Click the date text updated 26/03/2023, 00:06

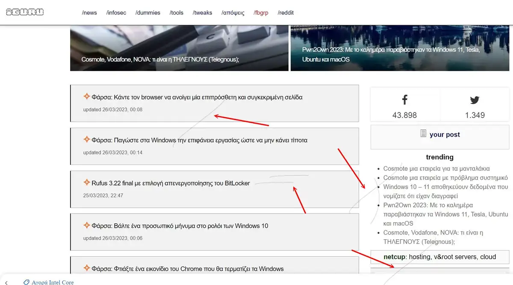[x=113, y=238]
